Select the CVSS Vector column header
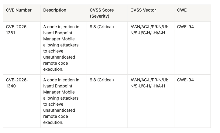Image resolution: width=220 pixels, height=133 pixels. (x=143, y=10)
